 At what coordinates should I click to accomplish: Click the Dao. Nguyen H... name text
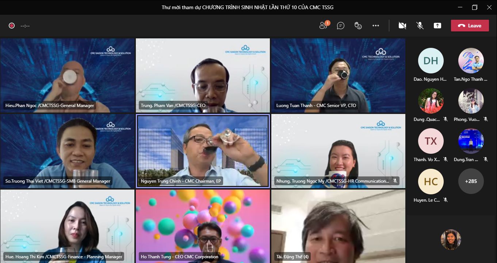431,79
